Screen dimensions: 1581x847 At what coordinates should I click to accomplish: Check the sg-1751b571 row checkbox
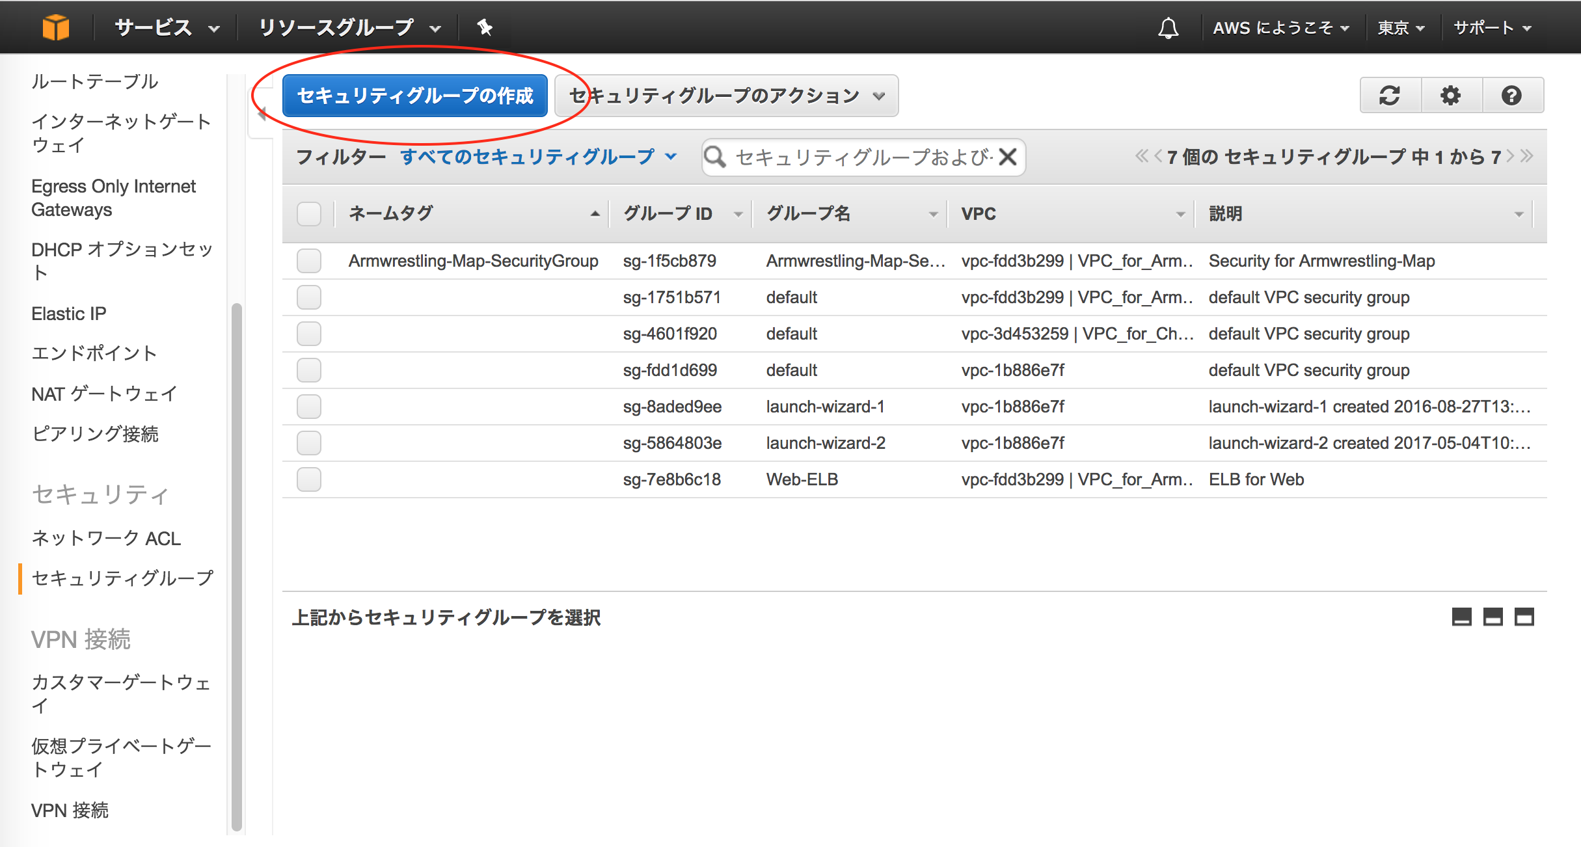coord(309,297)
